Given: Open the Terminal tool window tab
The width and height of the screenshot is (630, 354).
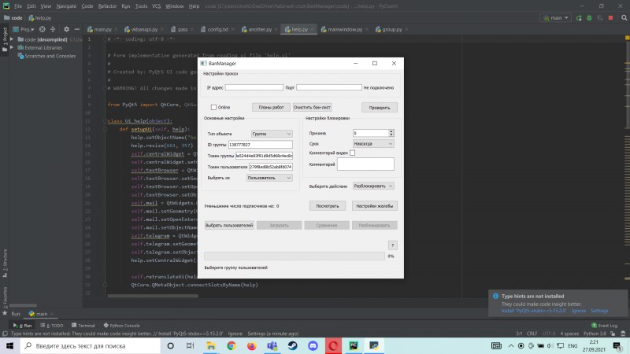Looking at the screenshot, I should pyautogui.click(x=83, y=326).
